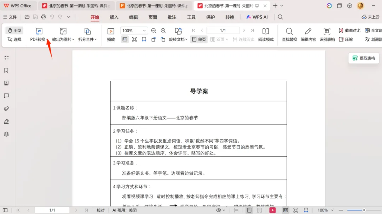Open the 编辑 ribbon tab
382x214 pixels.
(133, 17)
